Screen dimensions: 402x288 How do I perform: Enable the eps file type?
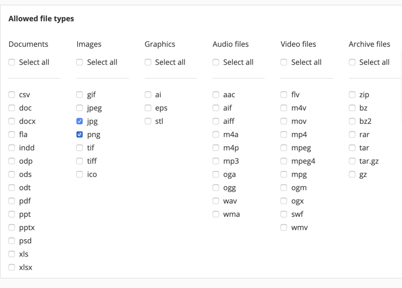[148, 108]
